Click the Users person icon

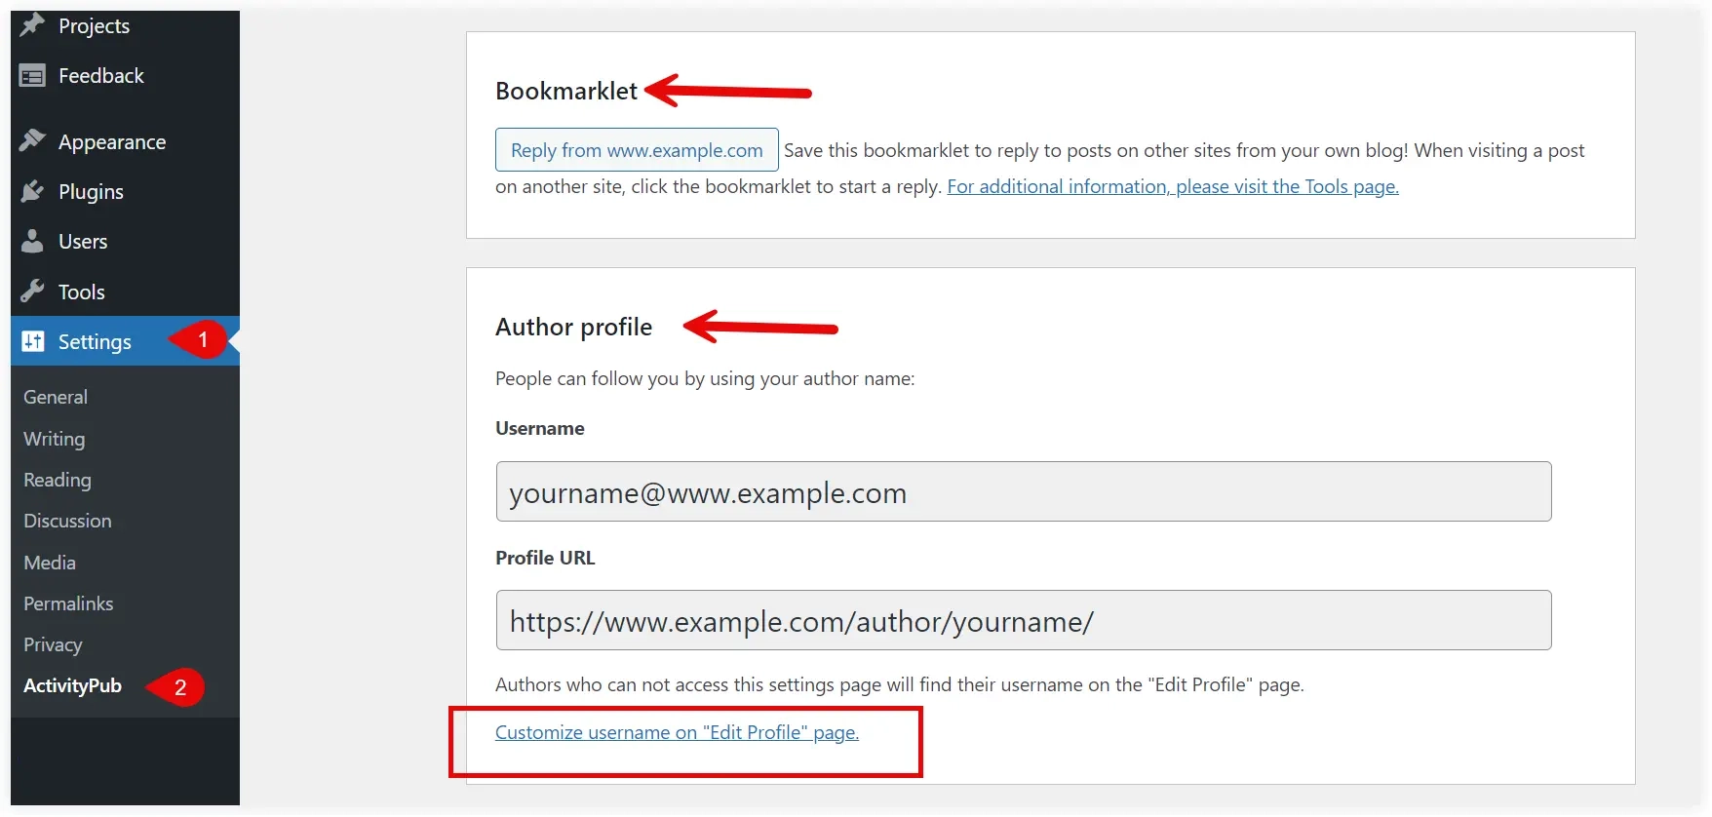32,241
